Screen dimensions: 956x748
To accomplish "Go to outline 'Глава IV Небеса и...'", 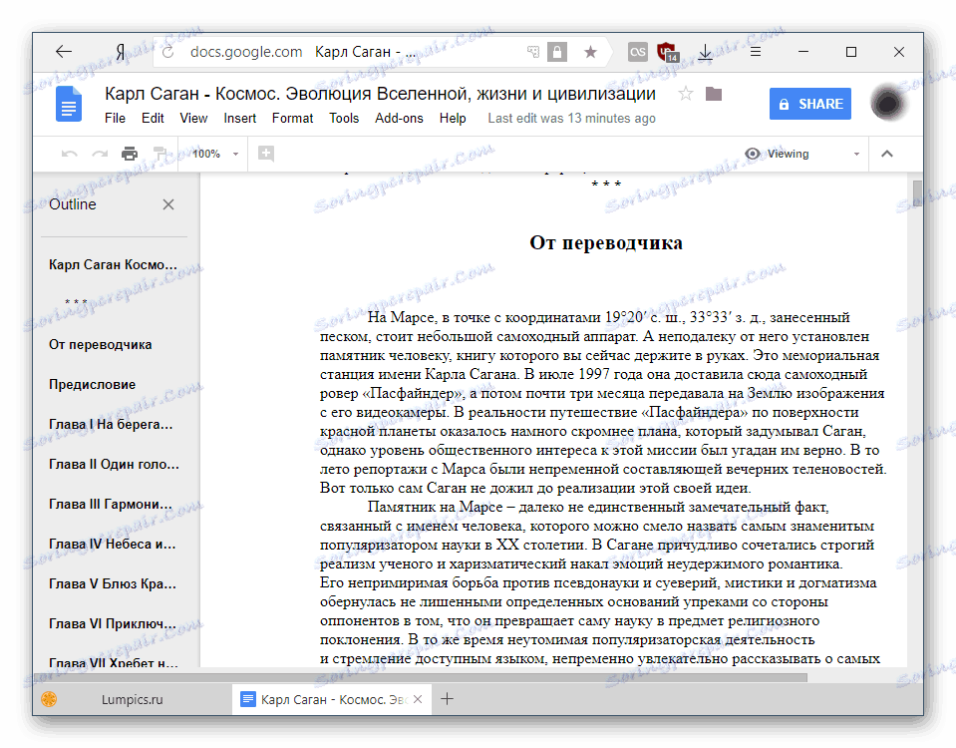I will (113, 545).
